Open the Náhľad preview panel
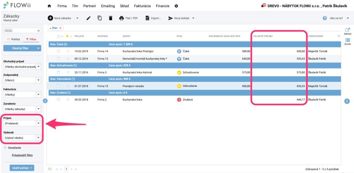354x173 pixels. click(x=347, y=31)
